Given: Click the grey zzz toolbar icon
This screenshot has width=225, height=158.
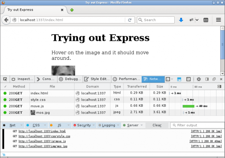Looking at the screenshot, I should click(x=206, y=20).
